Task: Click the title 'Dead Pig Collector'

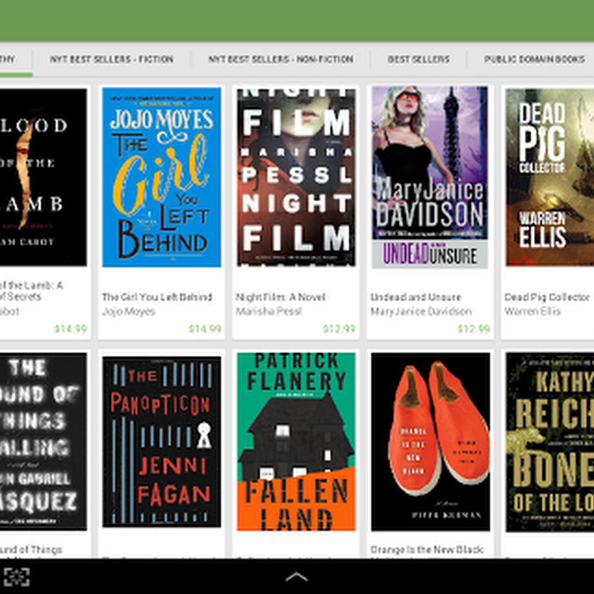Action: click(547, 297)
